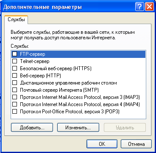The image size is (156, 153).
Task: Click the help question mark icon
Action: pos(139,7)
